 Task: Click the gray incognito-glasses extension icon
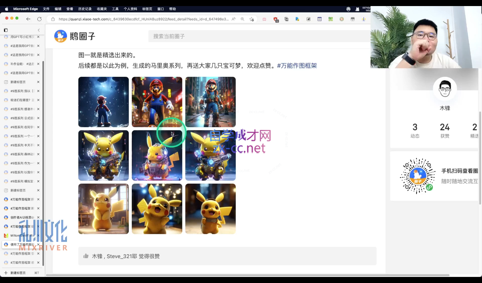pyautogui.click(x=352, y=19)
